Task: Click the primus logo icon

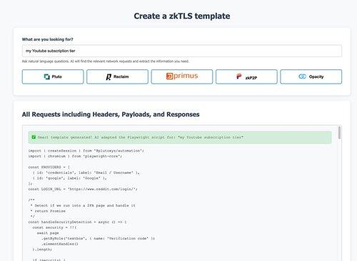Action: click(x=169, y=76)
